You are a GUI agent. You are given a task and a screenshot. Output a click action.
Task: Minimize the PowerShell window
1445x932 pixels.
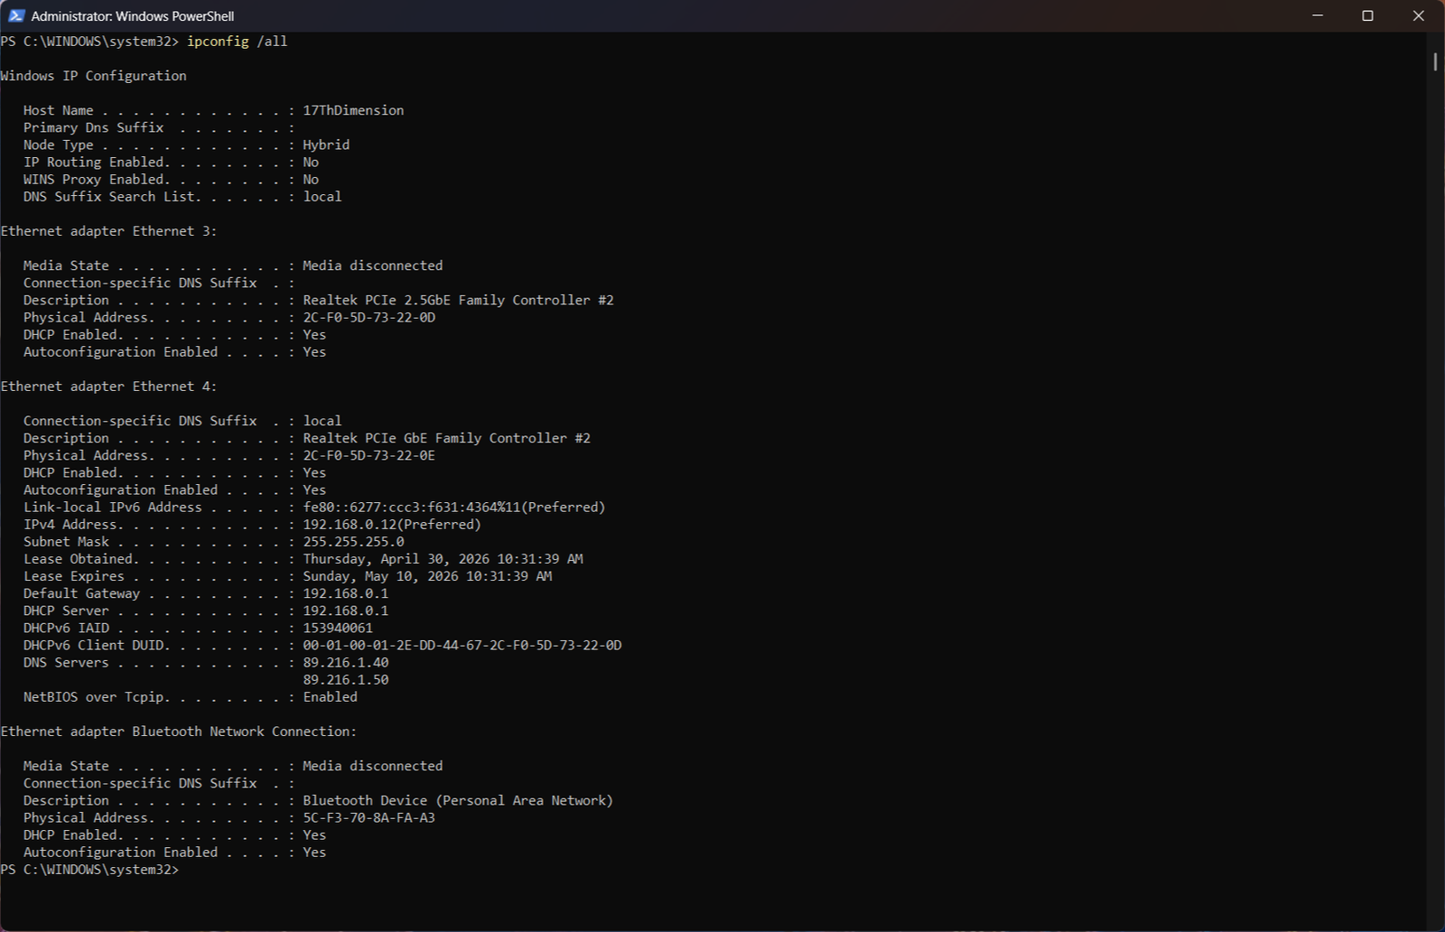(1318, 15)
